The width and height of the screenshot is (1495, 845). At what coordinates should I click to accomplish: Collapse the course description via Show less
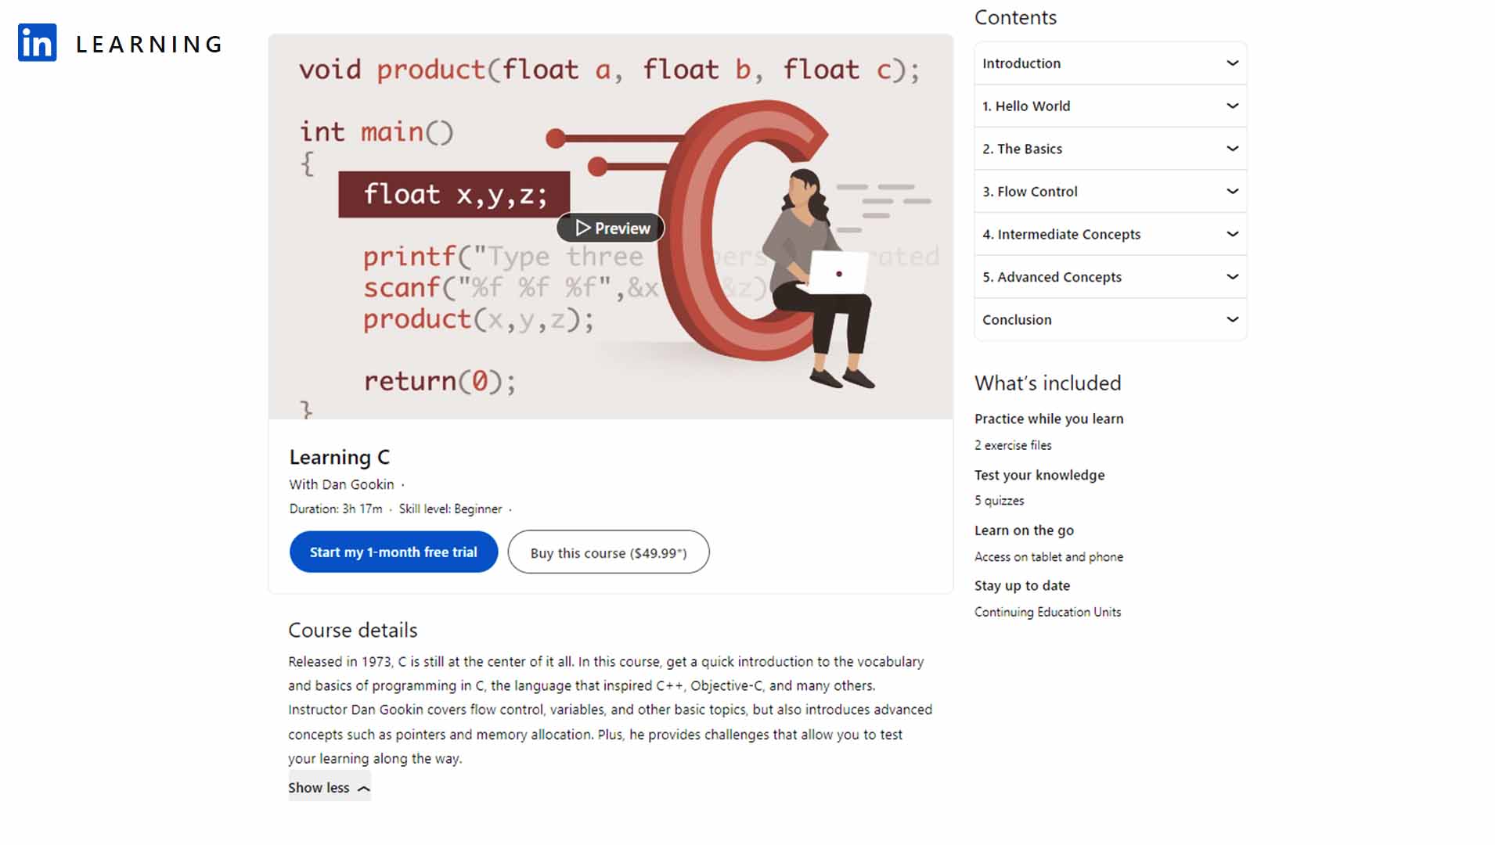(x=319, y=788)
